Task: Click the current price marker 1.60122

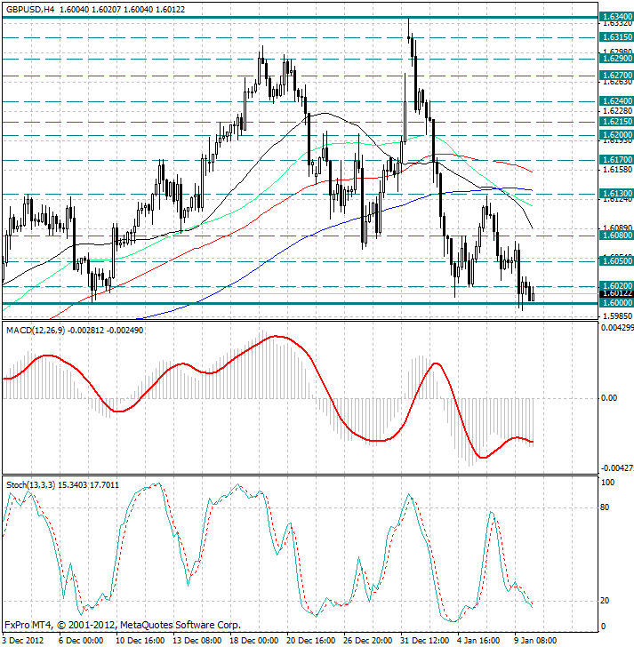Action: click(x=616, y=293)
